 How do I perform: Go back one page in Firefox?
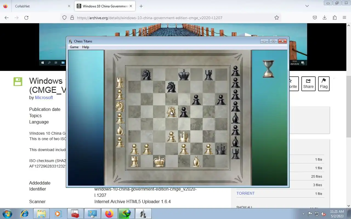(7, 18)
